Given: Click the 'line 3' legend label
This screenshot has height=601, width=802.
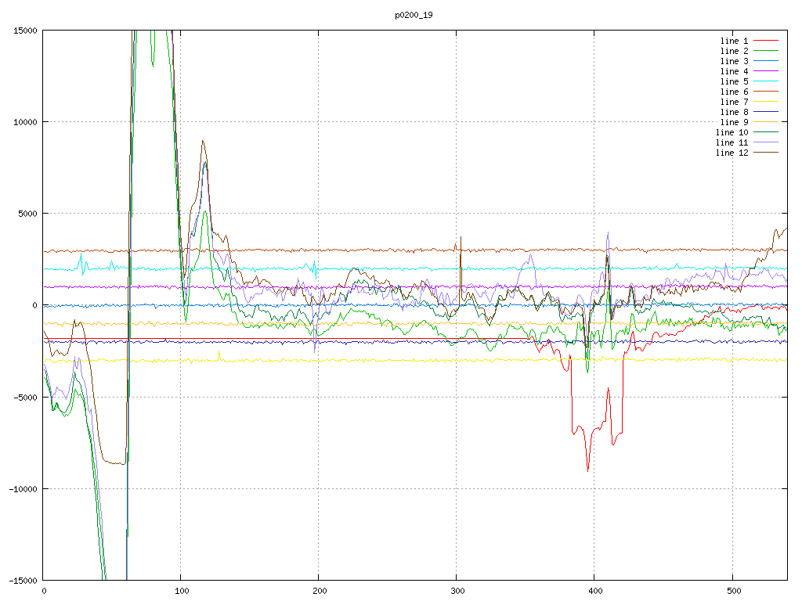Looking at the screenshot, I should [x=734, y=61].
